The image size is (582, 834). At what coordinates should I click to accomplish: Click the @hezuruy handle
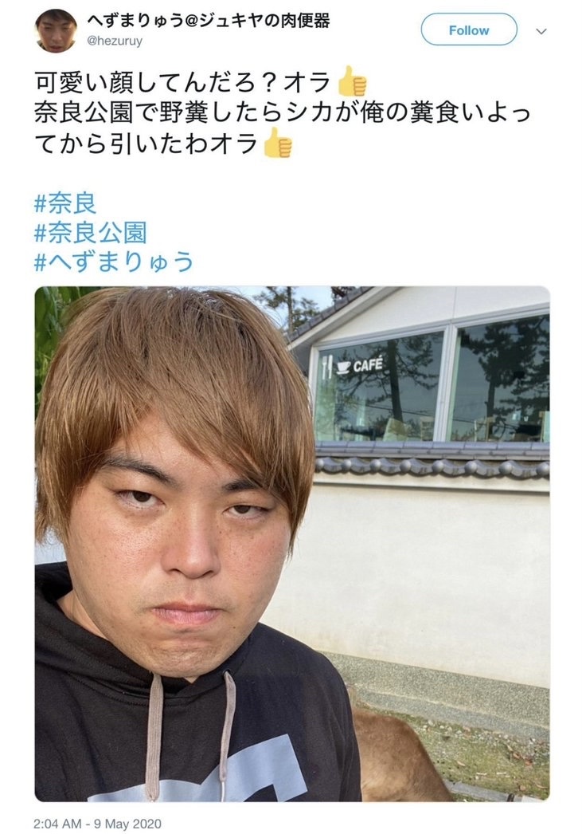click(x=114, y=41)
